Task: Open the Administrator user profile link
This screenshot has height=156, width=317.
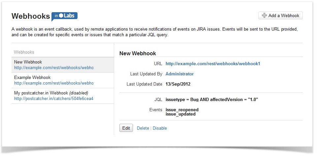Action: click(x=179, y=74)
